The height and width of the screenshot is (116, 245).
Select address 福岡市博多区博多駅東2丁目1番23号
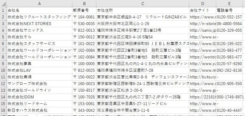[x=143, y=30]
